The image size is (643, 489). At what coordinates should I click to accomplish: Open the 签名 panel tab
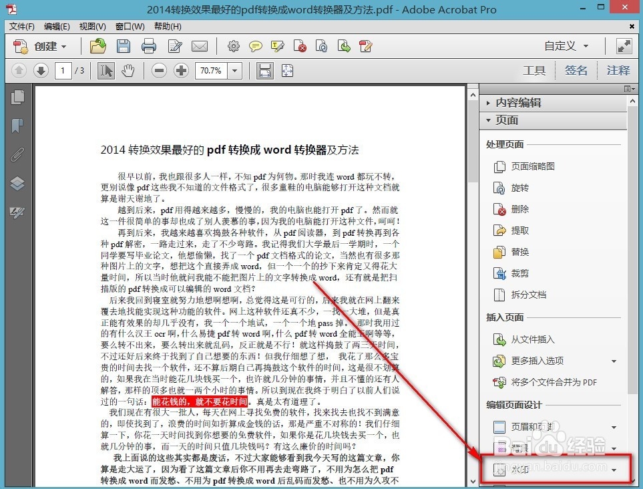(x=576, y=71)
